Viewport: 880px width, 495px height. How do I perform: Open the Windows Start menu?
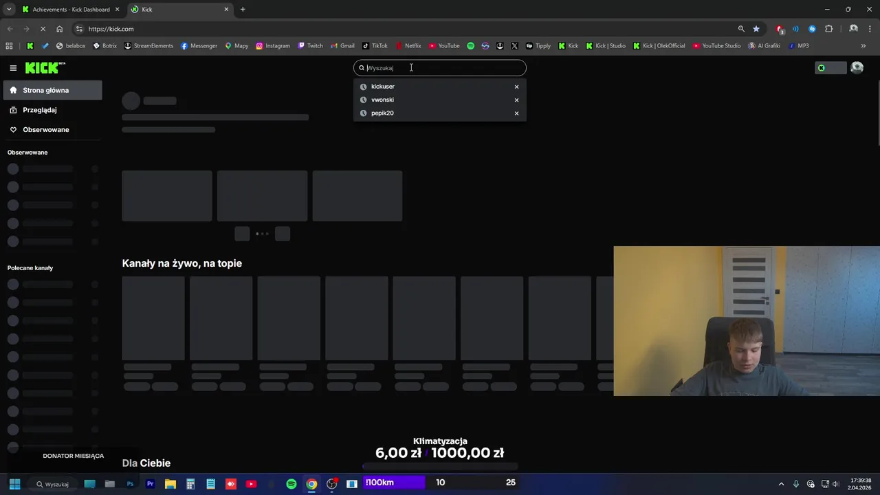click(14, 484)
